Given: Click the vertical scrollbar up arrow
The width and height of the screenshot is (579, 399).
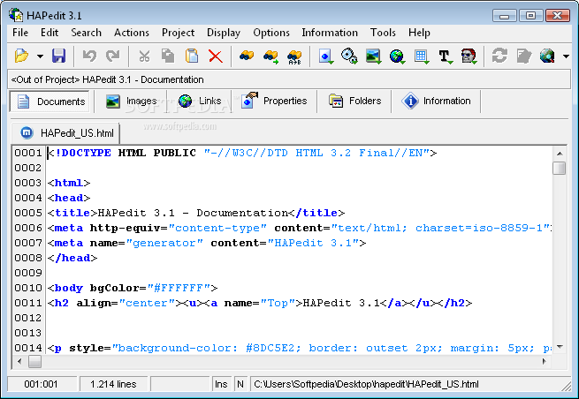Looking at the screenshot, I should point(560,154).
